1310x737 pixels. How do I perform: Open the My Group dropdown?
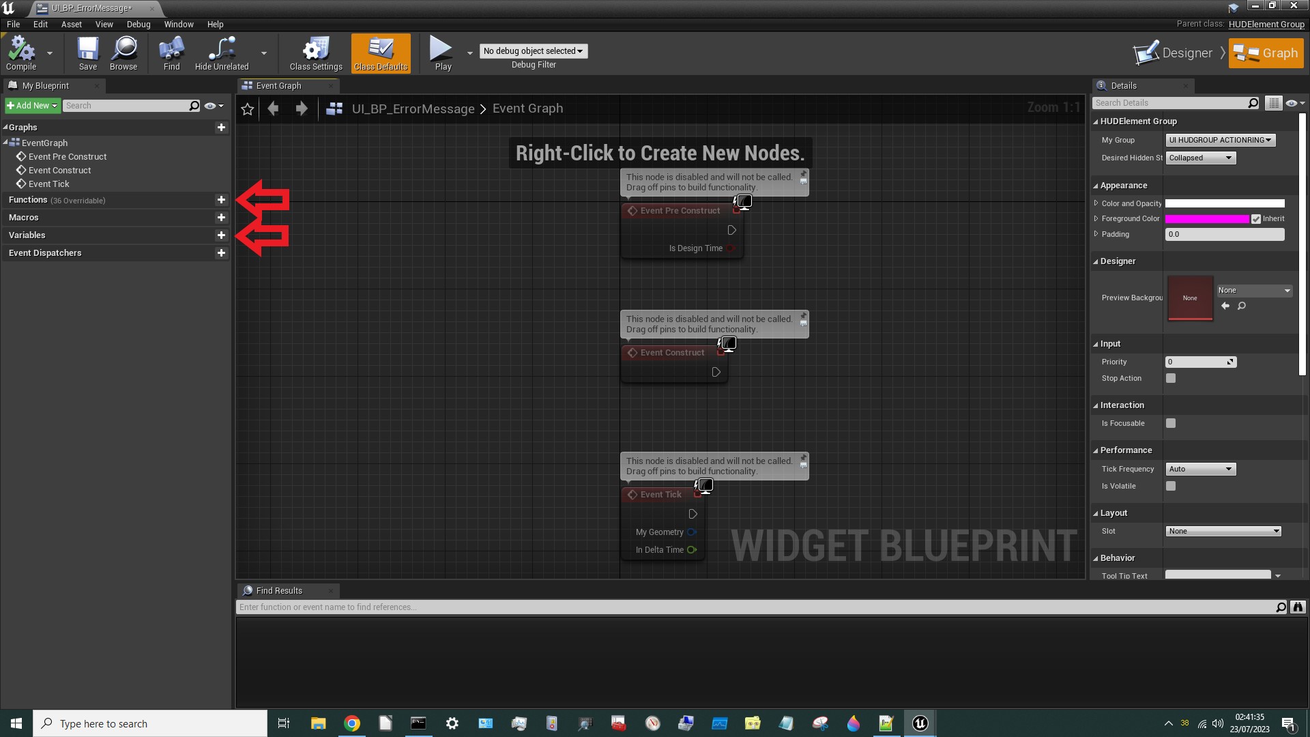click(x=1220, y=141)
